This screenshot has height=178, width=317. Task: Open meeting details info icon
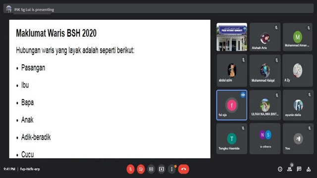tap(280, 169)
